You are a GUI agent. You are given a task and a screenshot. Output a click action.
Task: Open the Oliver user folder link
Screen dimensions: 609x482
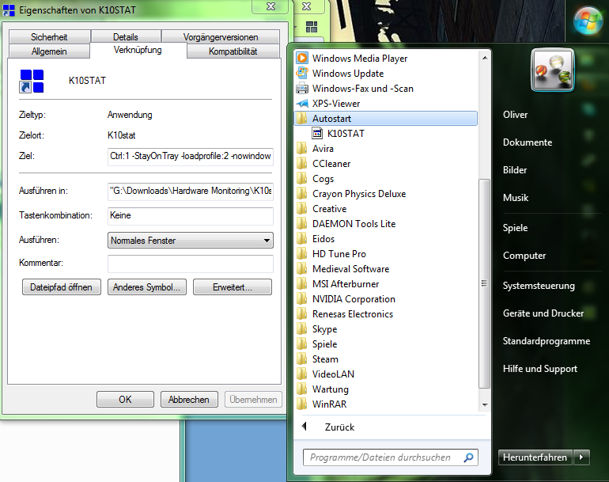(515, 115)
